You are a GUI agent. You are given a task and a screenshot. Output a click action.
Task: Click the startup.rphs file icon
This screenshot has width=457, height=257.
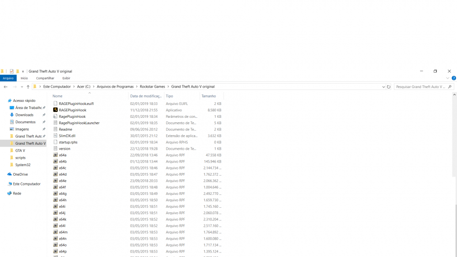[55, 142]
